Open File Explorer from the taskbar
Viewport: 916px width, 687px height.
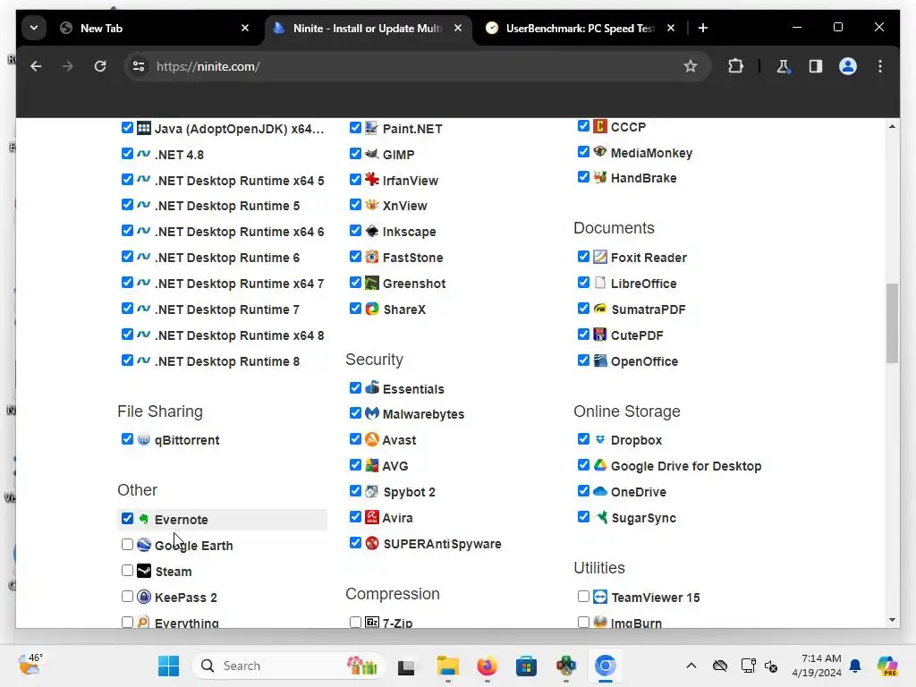[x=447, y=666]
